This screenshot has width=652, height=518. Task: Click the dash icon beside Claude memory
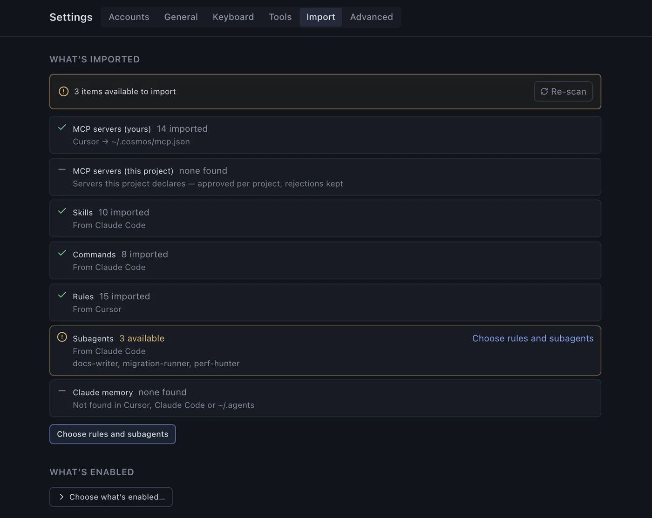pyautogui.click(x=62, y=391)
